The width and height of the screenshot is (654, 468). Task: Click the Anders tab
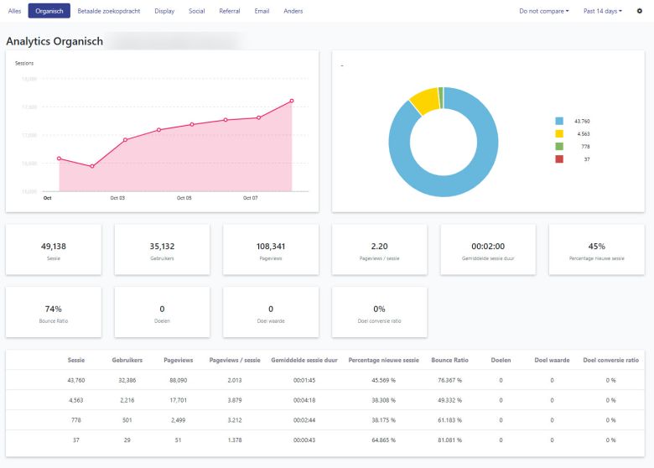[293, 11]
